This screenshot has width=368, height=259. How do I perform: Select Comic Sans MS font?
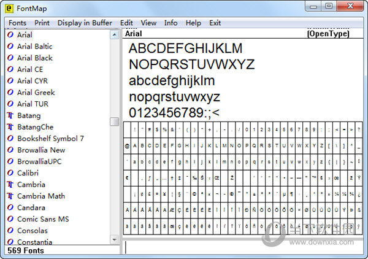point(43,219)
